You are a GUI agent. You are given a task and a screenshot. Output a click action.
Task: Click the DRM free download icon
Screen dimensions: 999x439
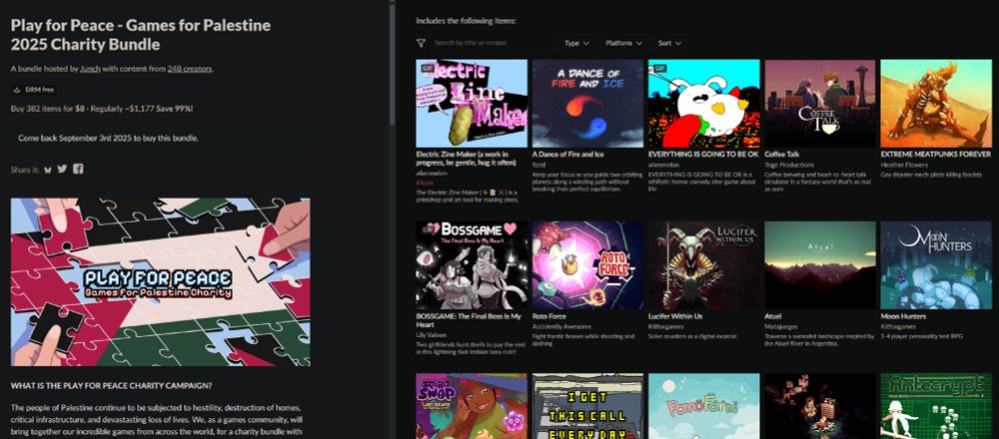tap(17, 90)
